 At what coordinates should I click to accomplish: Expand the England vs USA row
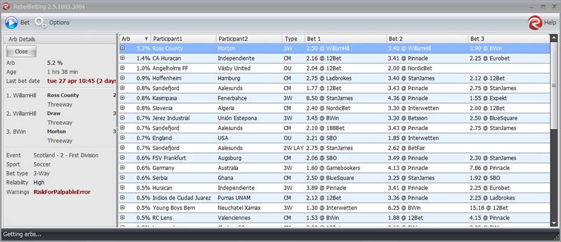pos(123,138)
